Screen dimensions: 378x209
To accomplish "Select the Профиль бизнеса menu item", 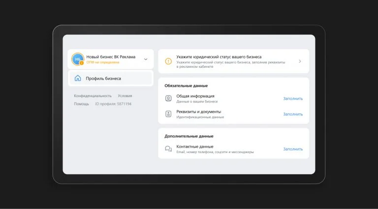I will pos(111,78).
